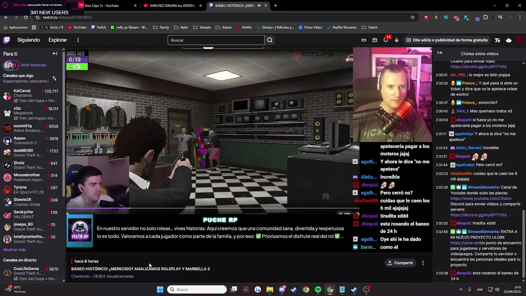The image size is (526, 296).
Task: Open the three-dot menu next to Explorar
Action: [78, 40]
